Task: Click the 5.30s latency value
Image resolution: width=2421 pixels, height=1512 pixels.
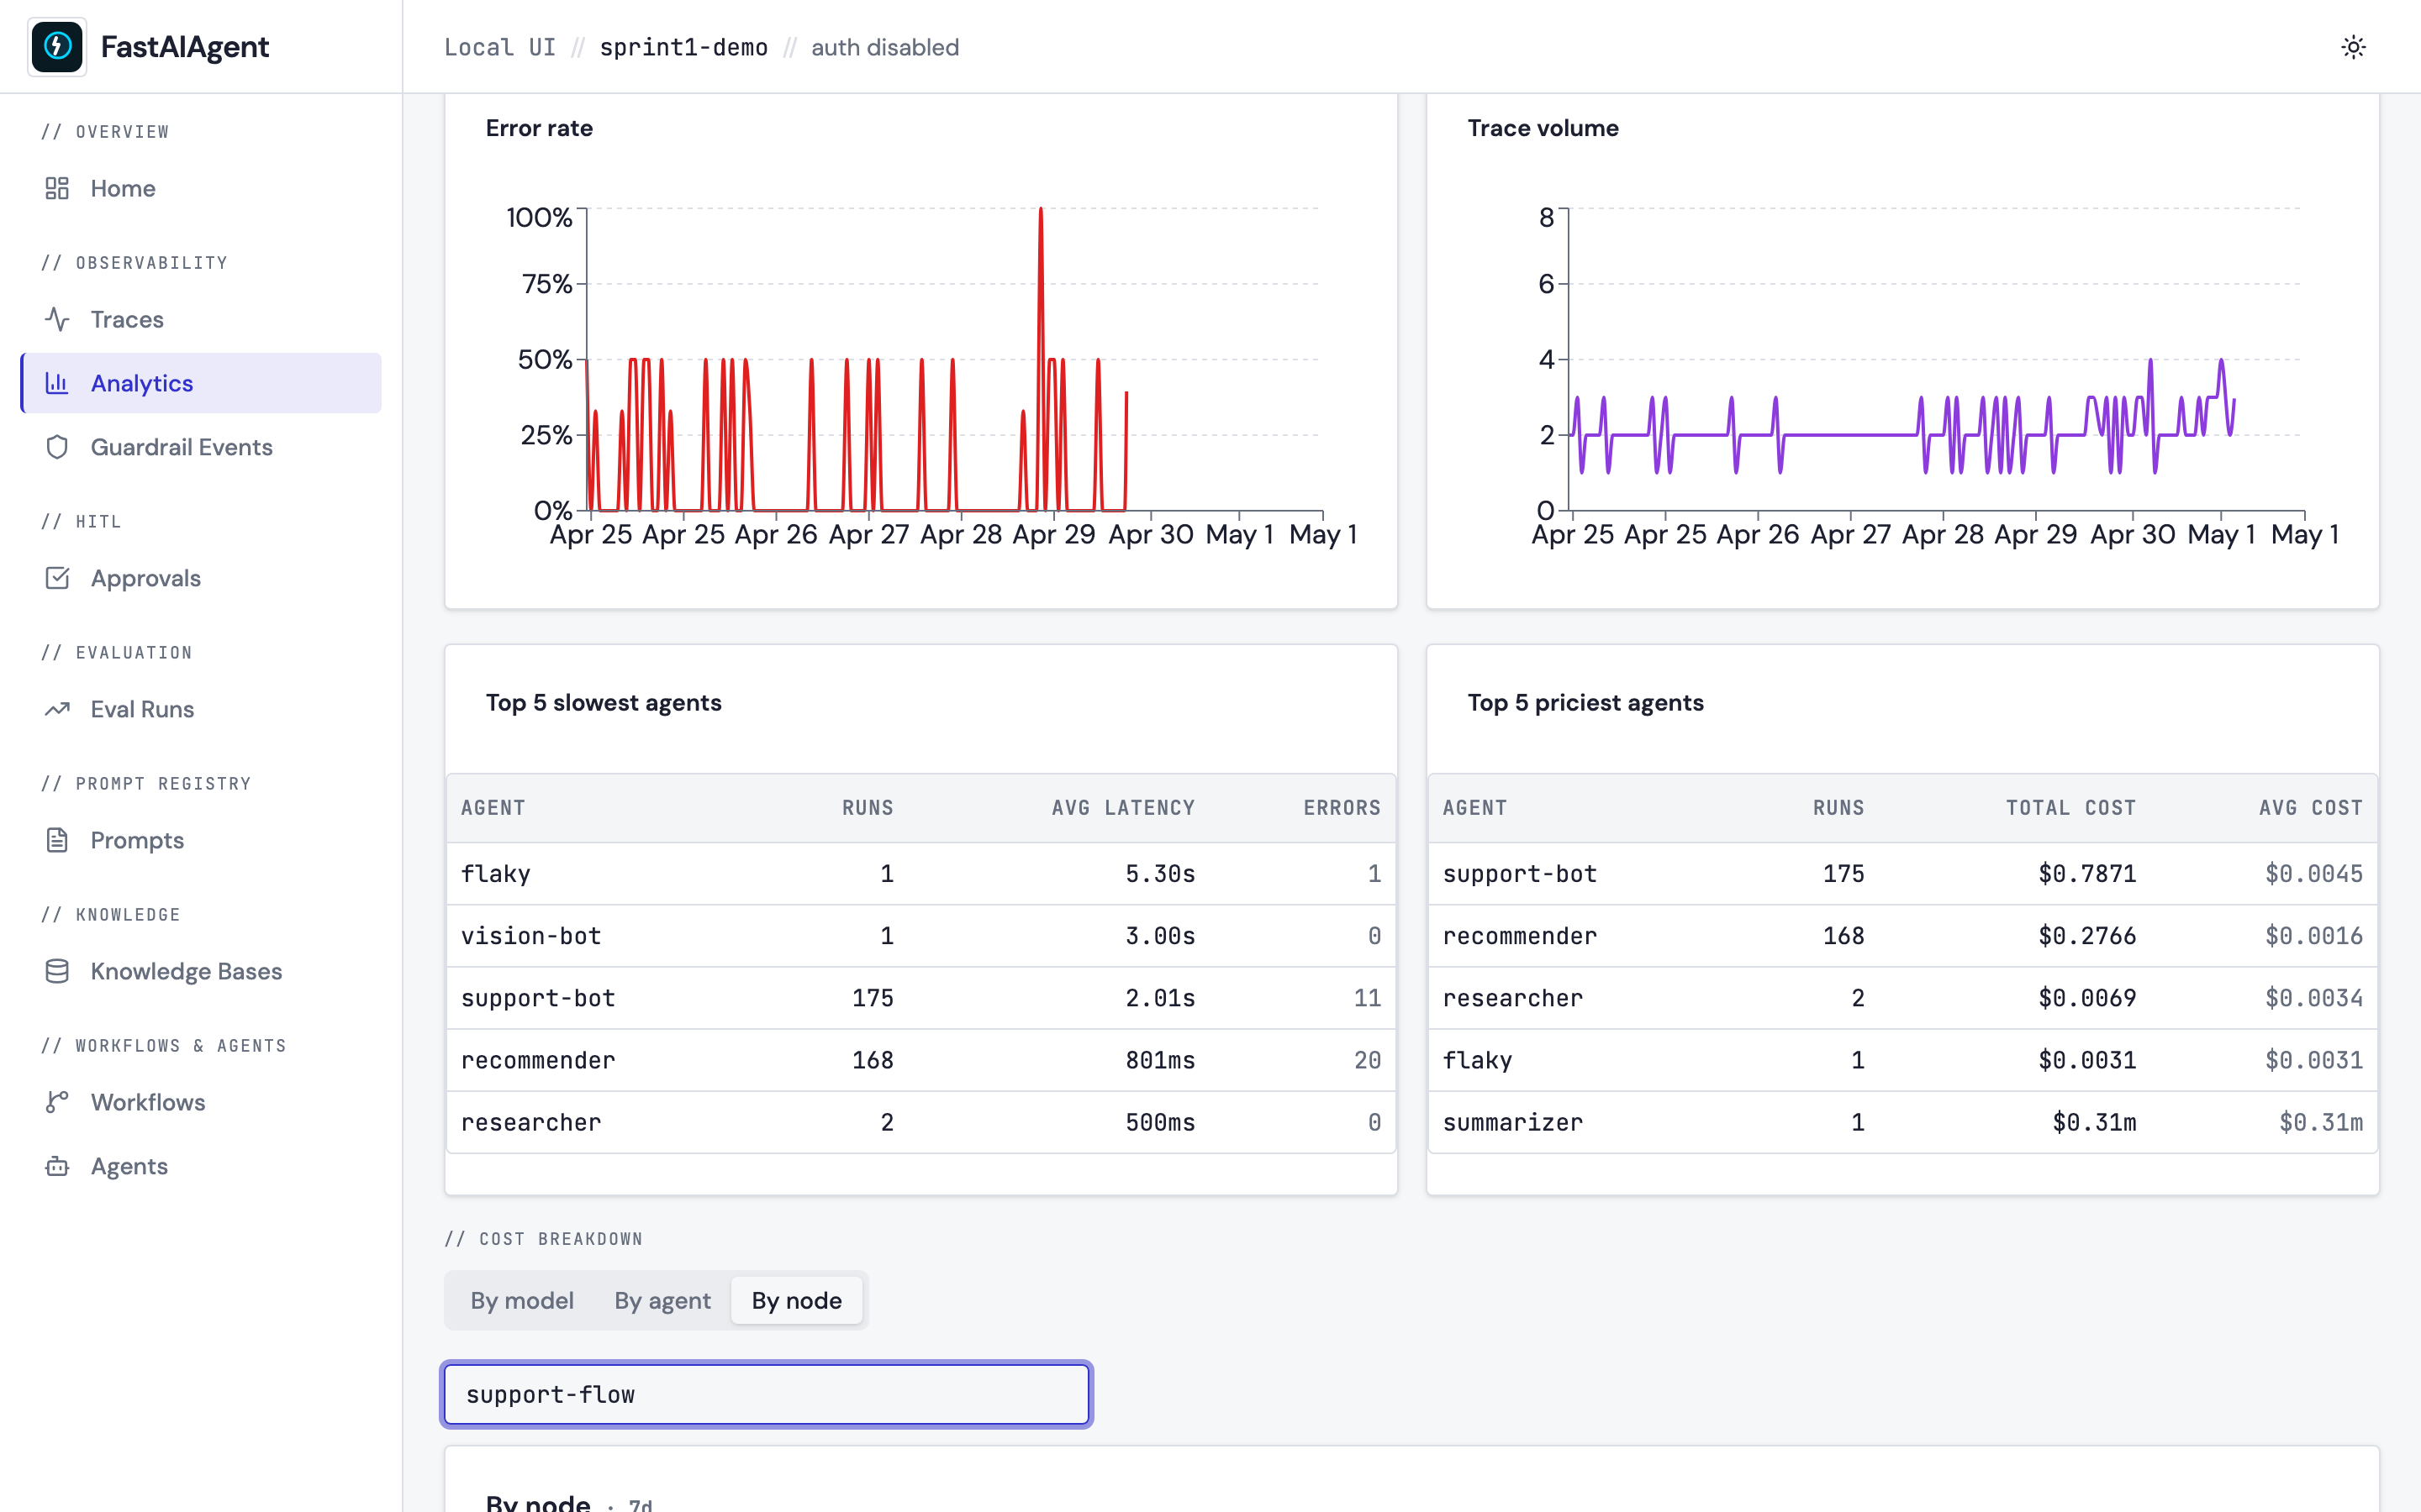Action: point(1159,874)
